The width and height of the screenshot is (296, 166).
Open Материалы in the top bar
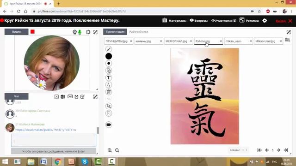tap(175, 20)
